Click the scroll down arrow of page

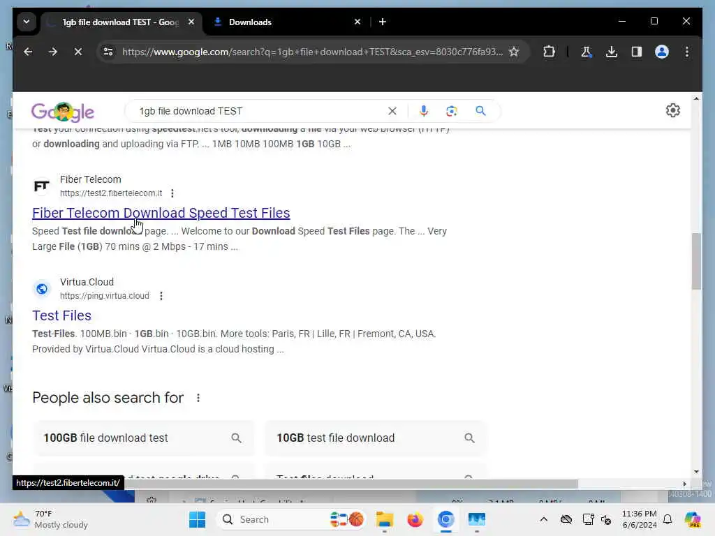coord(696,472)
